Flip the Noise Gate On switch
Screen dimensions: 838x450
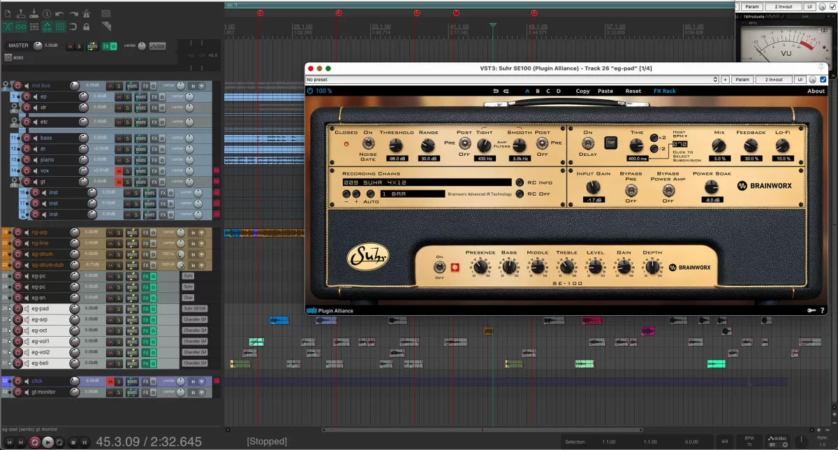coord(367,144)
